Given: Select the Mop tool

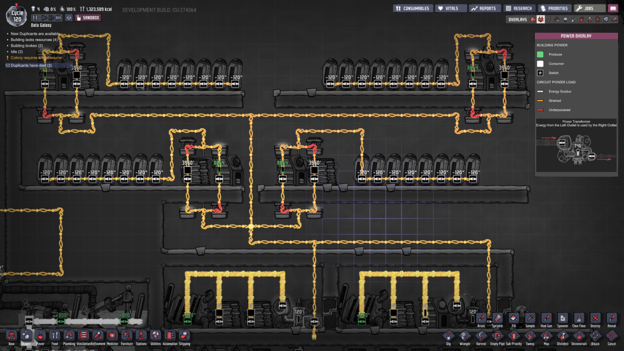Looking at the screenshot, I should (x=546, y=336).
